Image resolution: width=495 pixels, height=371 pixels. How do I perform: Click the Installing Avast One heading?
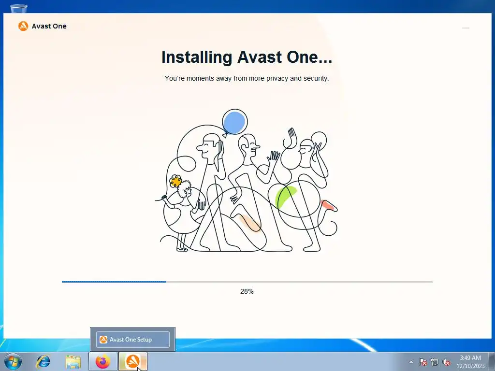coord(247,57)
